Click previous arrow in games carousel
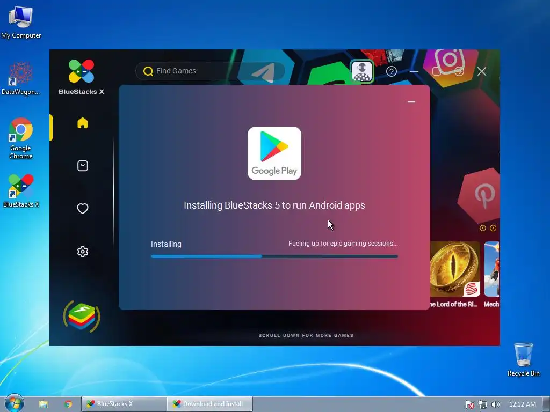The image size is (550, 412). coord(483,228)
